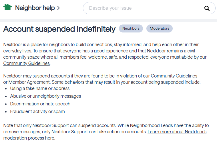Click the 'Account suspended indefinitely' heading
This screenshot has width=217, height=145.
point(59,29)
